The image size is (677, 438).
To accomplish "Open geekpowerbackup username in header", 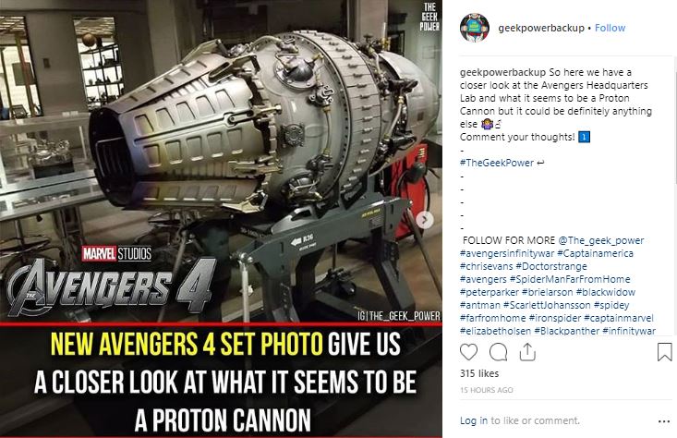I will click(x=541, y=28).
